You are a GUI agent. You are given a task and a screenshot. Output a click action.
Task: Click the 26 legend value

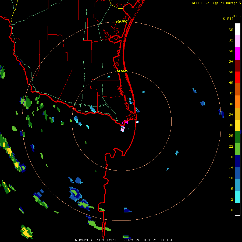coord(231,136)
